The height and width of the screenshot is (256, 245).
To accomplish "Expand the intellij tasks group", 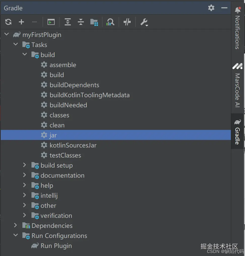I will point(24,195).
